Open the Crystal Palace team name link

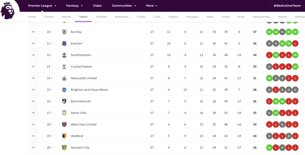[x=81, y=66]
